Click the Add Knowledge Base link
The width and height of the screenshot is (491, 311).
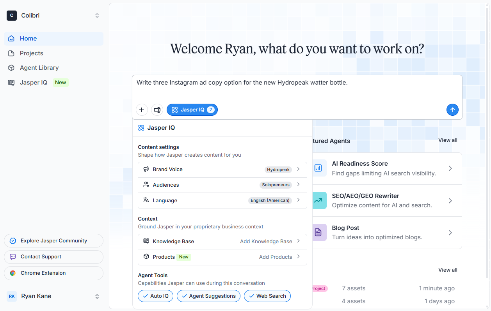click(x=266, y=241)
